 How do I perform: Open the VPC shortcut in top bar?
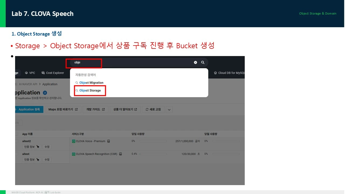click(x=30, y=73)
